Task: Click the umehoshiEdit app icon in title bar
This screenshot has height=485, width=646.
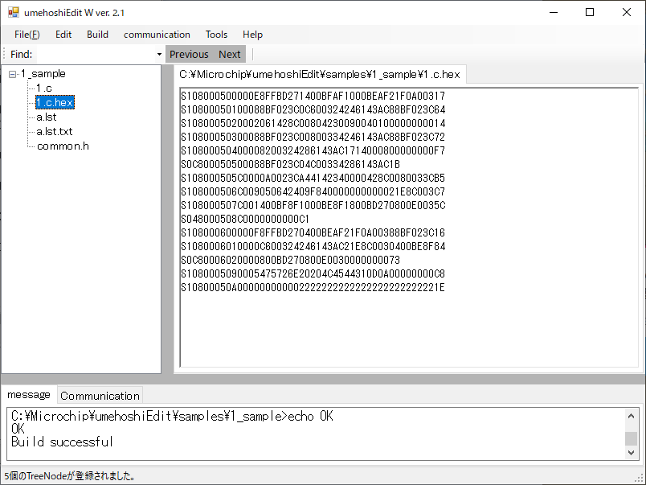Action: pyautogui.click(x=14, y=13)
